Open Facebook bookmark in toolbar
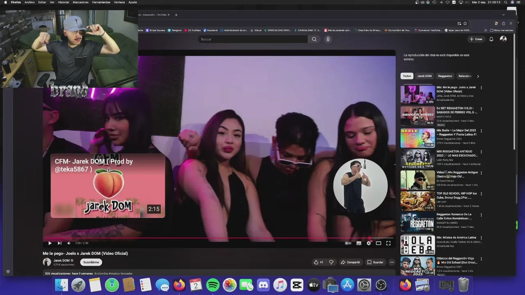Image resolution: width=525 pixels, height=295 pixels. coord(211,30)
